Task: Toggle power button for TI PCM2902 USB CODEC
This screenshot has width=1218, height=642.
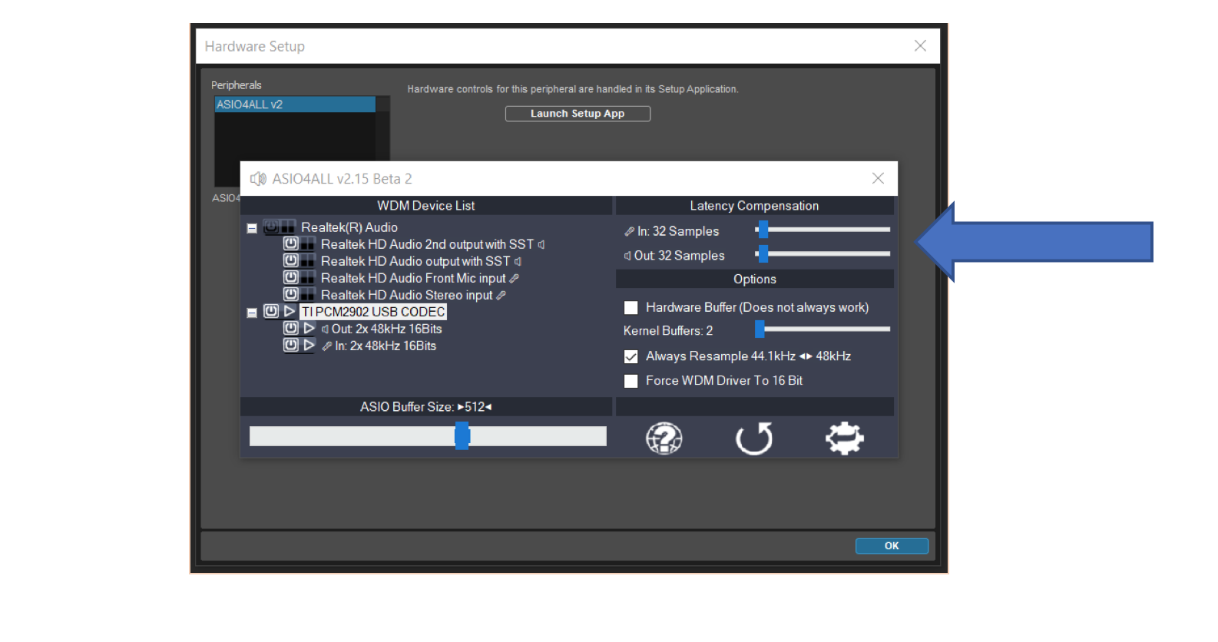Action: pos(271,312)
